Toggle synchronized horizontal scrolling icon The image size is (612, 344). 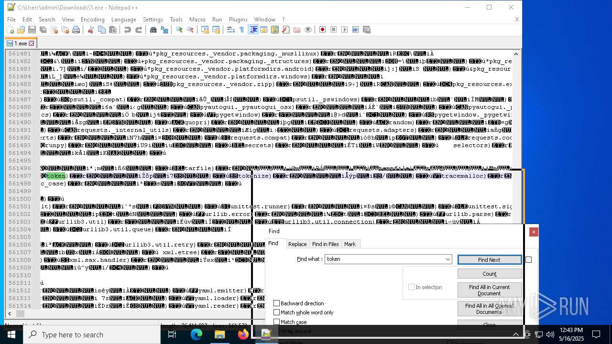click(216, 30)
